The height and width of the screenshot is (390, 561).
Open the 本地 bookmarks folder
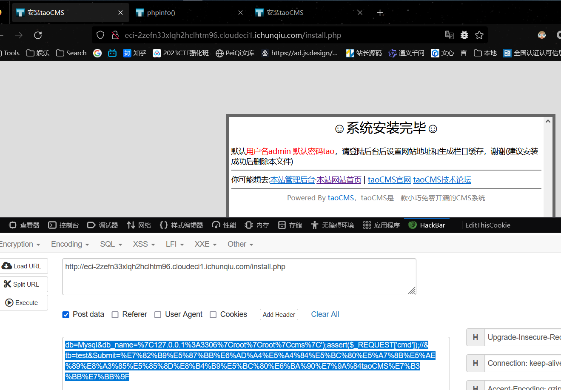click(x=485, y=53)
